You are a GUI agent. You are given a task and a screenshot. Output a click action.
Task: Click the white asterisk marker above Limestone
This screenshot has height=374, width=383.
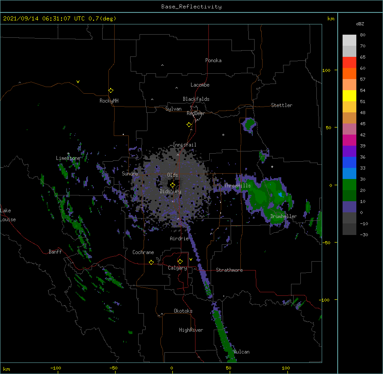tap(68, 154)
